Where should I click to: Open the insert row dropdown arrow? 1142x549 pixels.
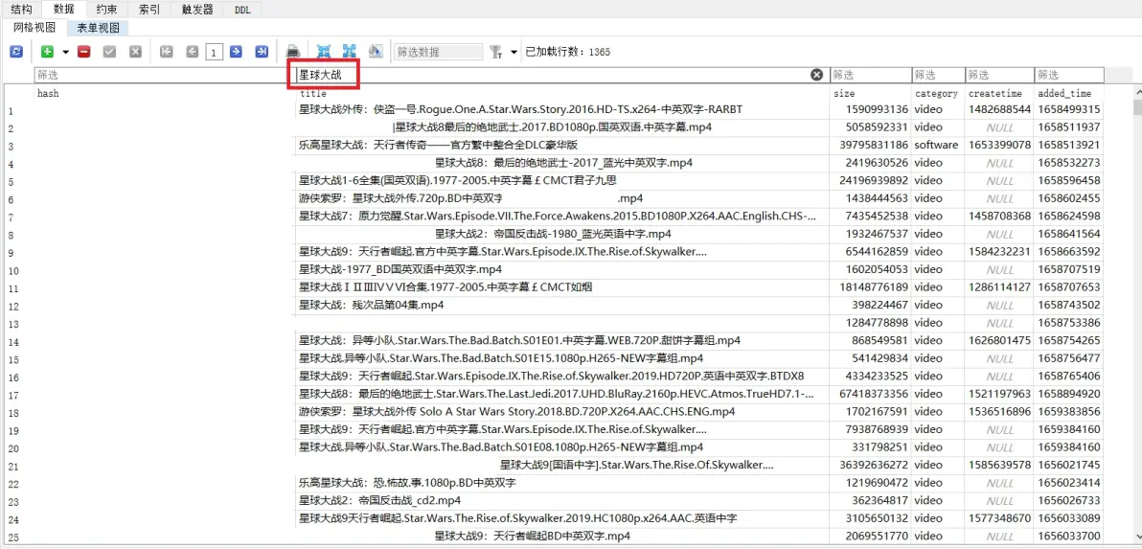[65, 52]
